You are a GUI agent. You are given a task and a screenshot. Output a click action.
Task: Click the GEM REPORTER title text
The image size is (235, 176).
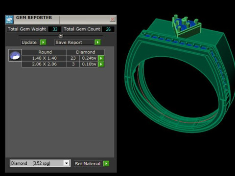pyautogui.click(x=34, y=18)
